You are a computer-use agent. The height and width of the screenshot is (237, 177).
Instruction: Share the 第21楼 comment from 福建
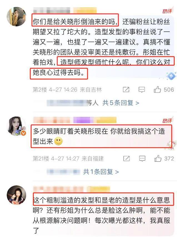126,158
